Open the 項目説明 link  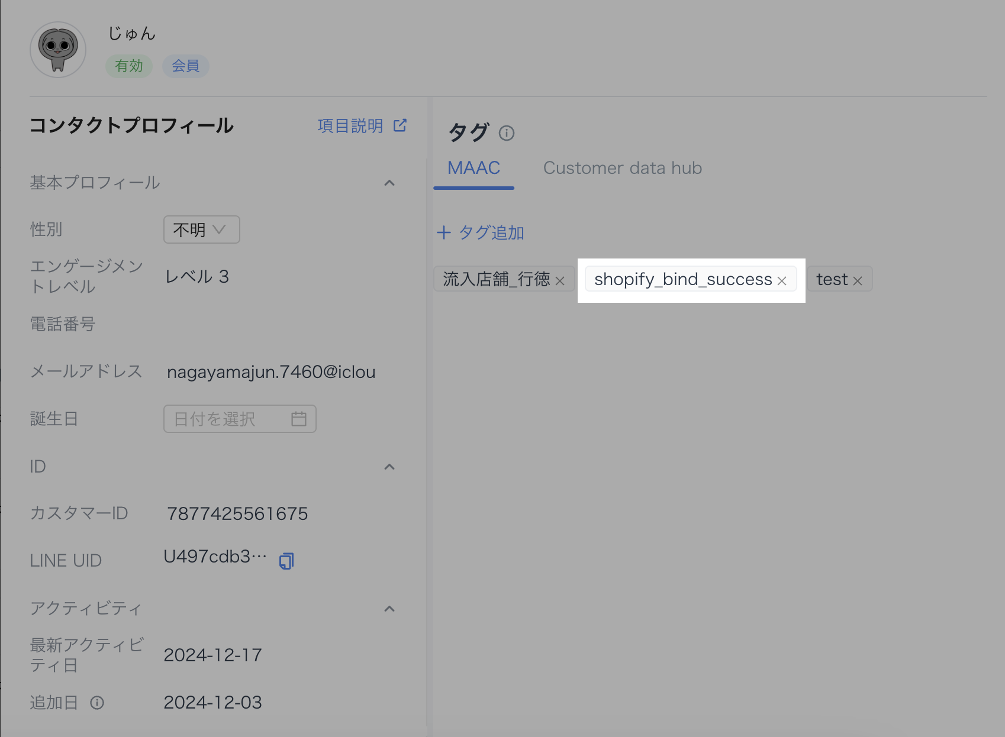350,125
